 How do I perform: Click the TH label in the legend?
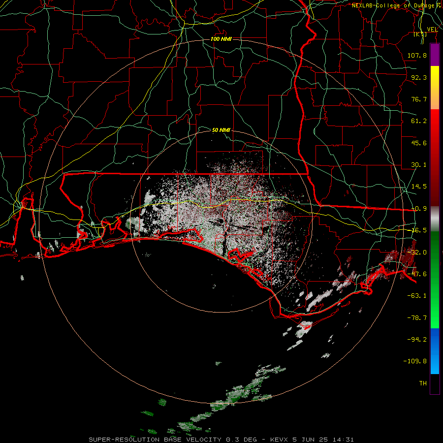point(423,383)
